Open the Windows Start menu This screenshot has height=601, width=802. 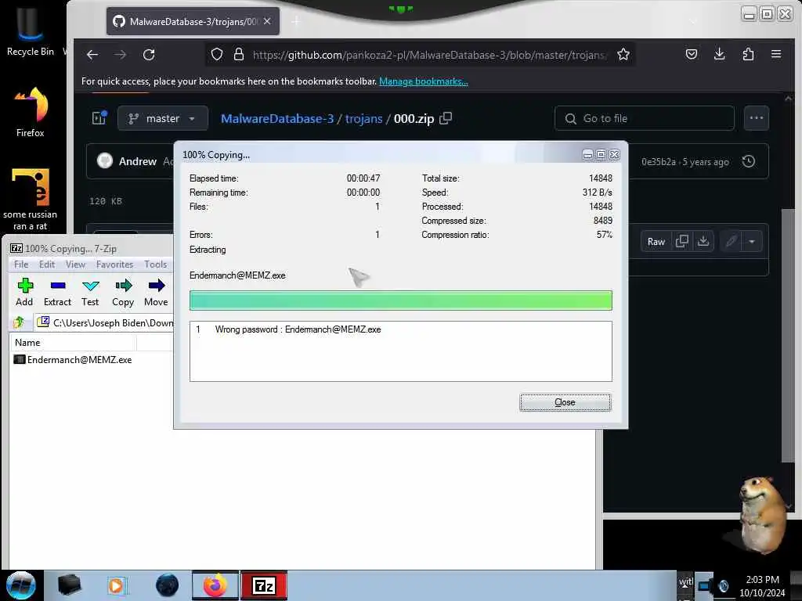[x=21, y=585]
